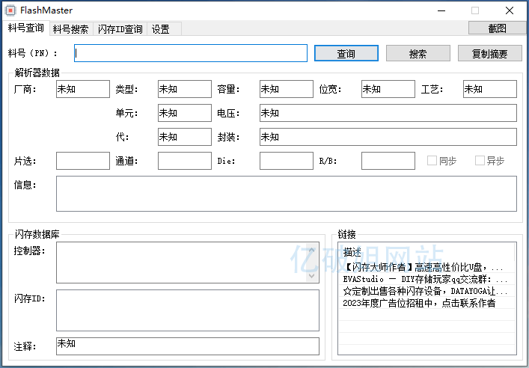
Task: Toggle the 异步 checkbox
Action: pyautogui.click(x=480, y=161)
